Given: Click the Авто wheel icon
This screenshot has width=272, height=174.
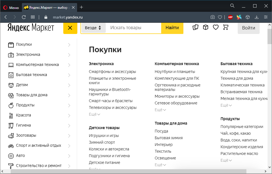Looking at the screenshot, I should (x=11, y=156).
